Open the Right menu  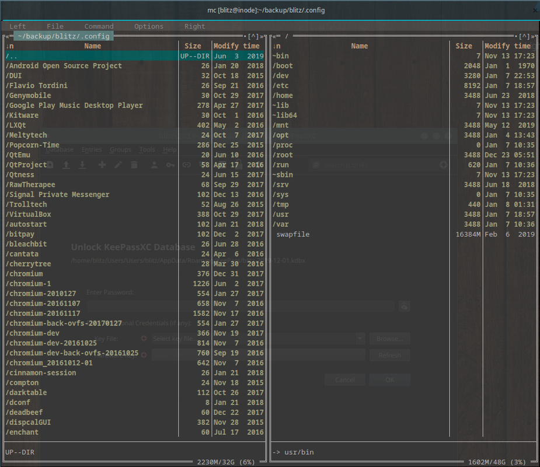pos(194,26)
